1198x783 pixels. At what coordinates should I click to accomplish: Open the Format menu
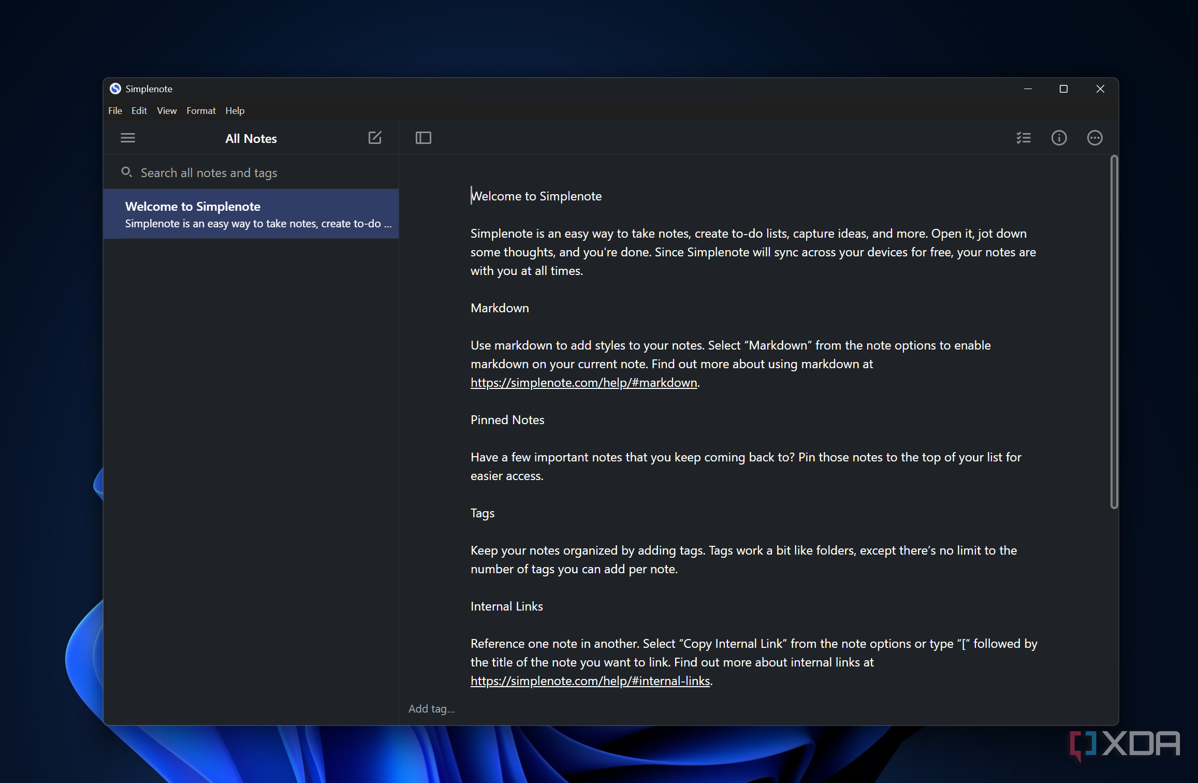[x=201, y=111]
